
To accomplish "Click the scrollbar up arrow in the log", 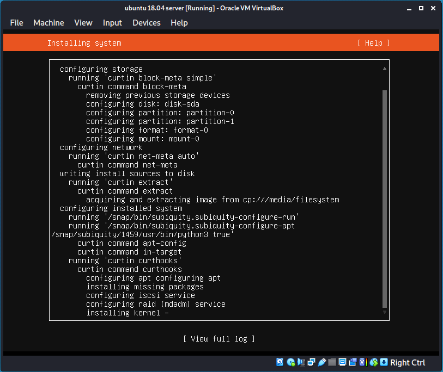I will (384, 69).
